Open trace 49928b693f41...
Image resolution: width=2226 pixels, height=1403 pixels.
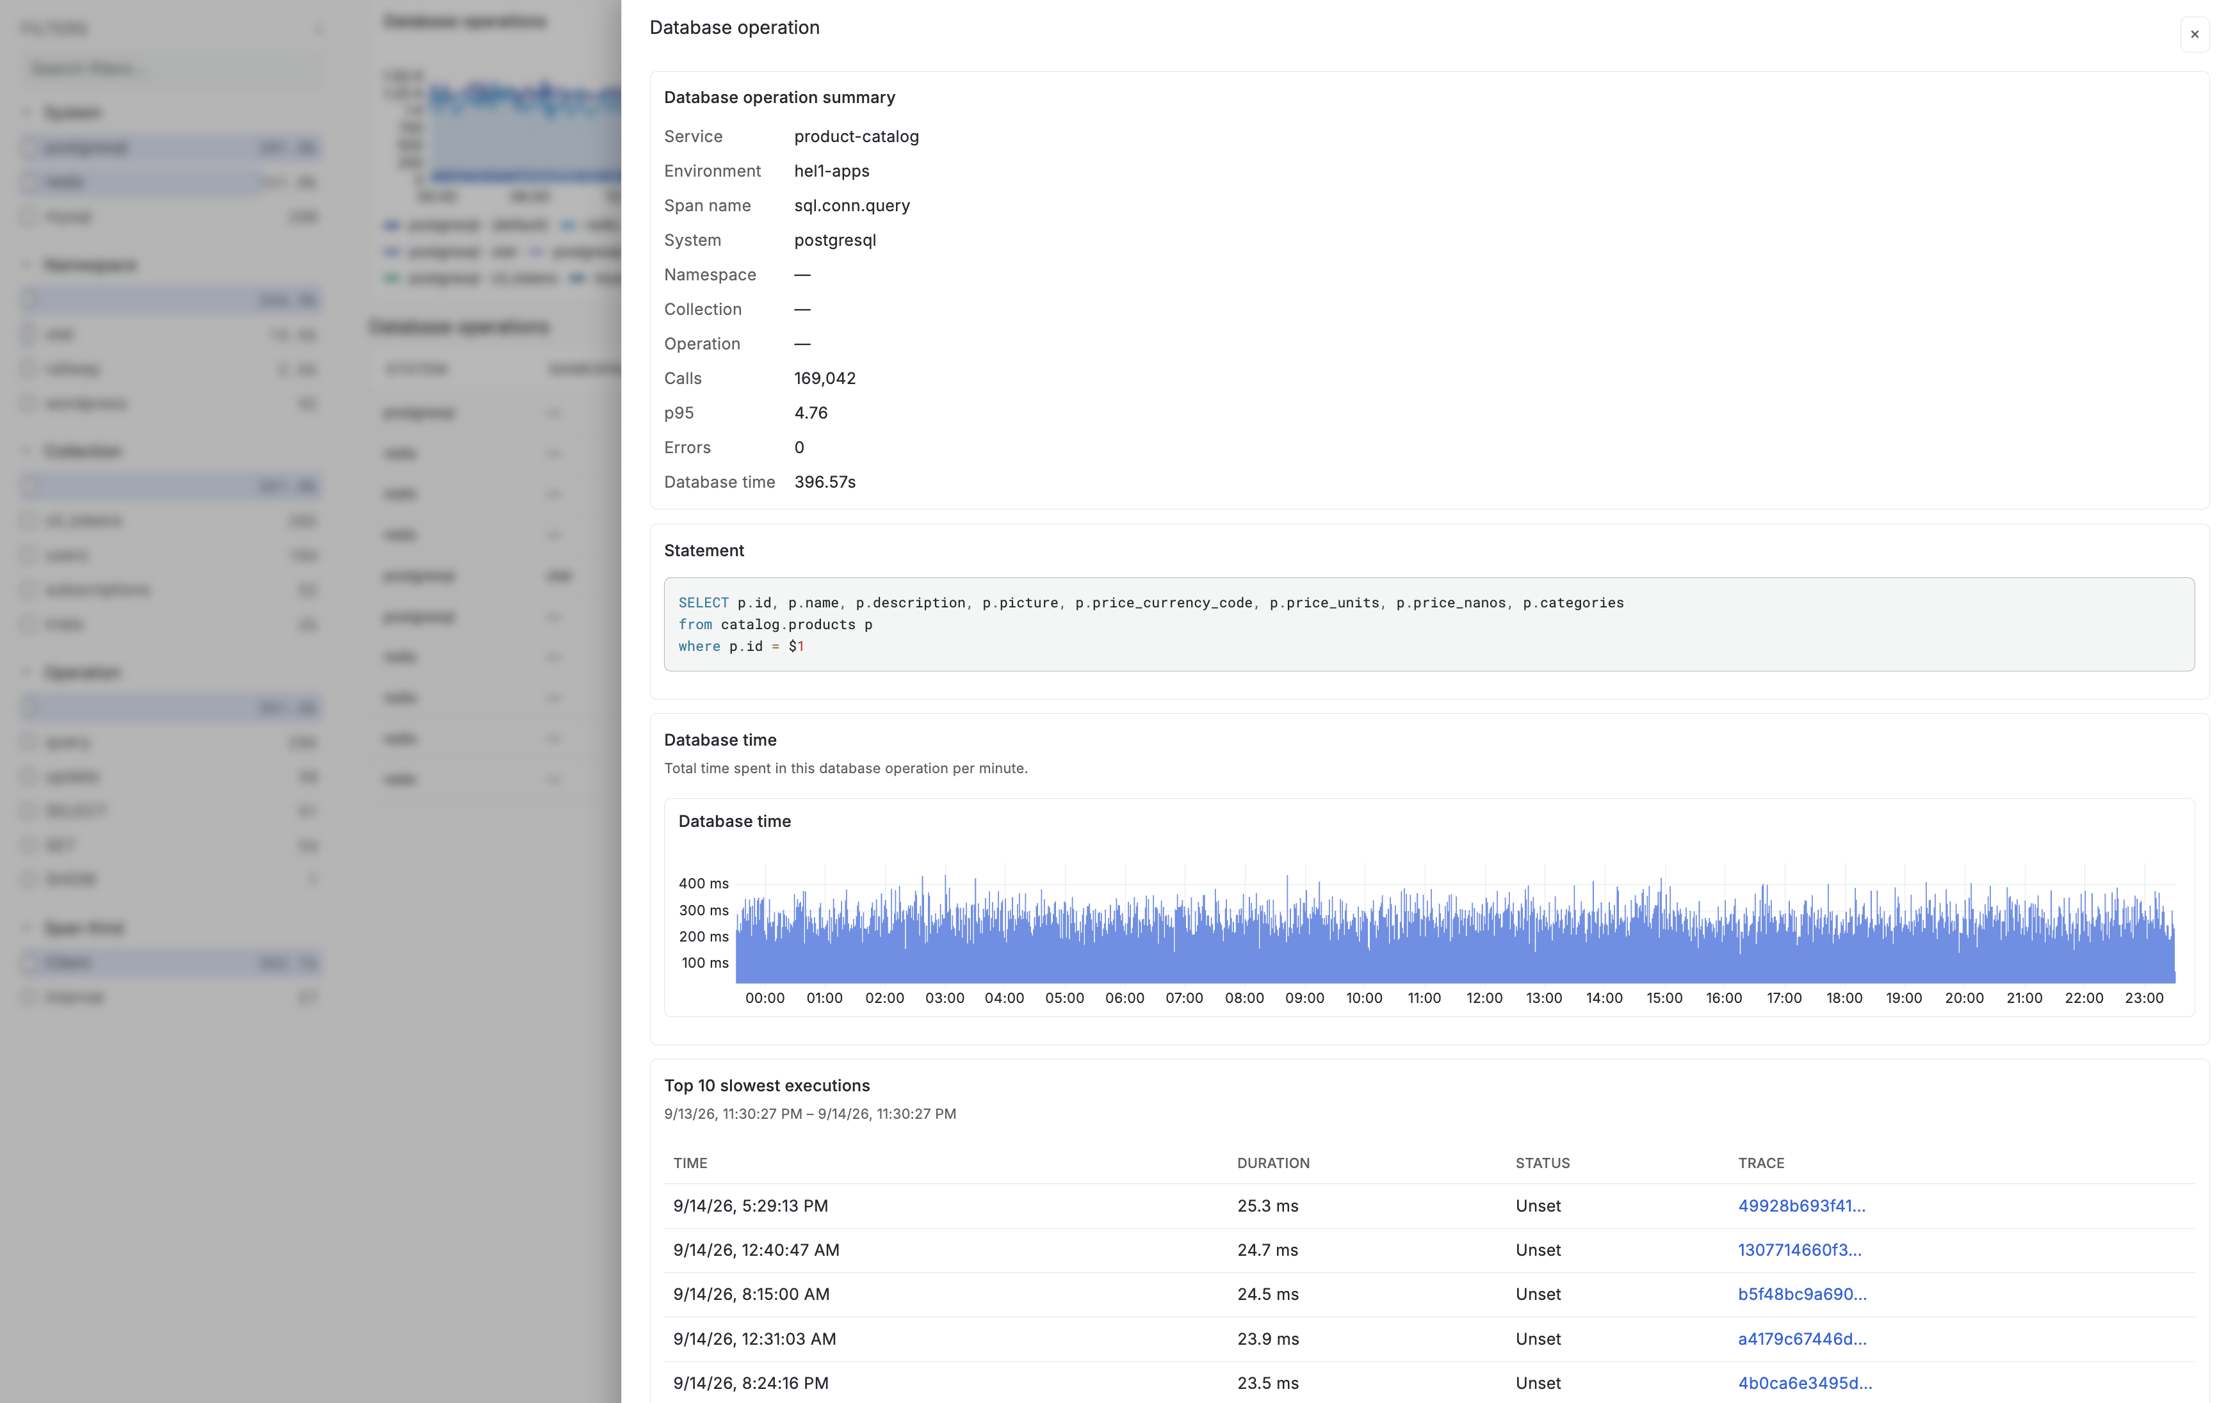tap(1801, 1205)
